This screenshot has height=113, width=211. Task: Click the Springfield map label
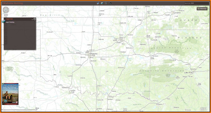(177, 13)
